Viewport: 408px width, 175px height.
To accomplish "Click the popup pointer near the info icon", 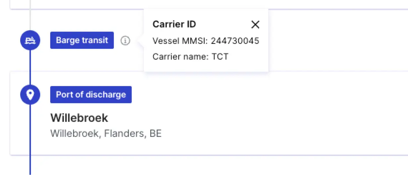I will point(141,41).
